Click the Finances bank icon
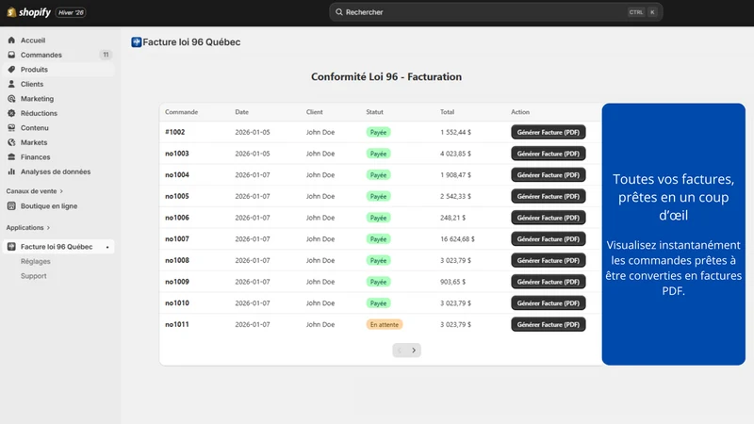The image size is (754, 424). point(11,156)
